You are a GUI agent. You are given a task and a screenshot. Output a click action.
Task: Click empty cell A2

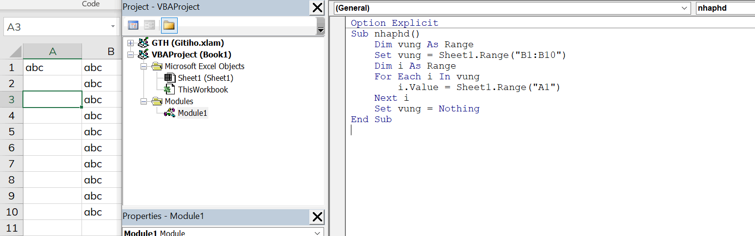click(x=53, y=84)
